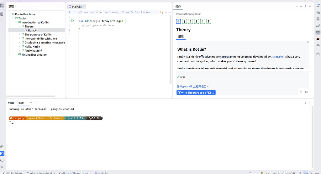Expand Interoperability with Java node
The height and width of the screenshot is (174, 321).
click(19, 38)
